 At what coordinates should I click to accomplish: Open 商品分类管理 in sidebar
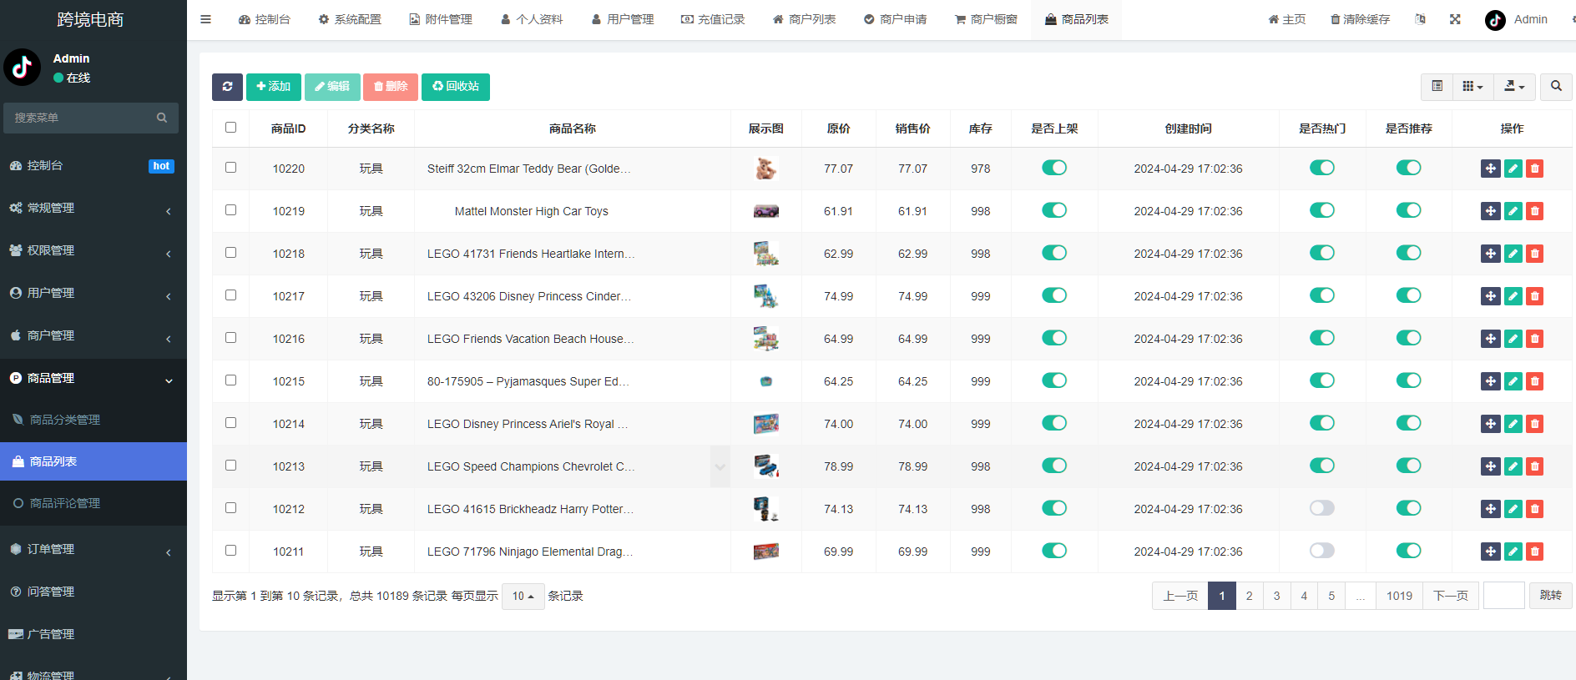pyautogui.click(x=93, y=420)
